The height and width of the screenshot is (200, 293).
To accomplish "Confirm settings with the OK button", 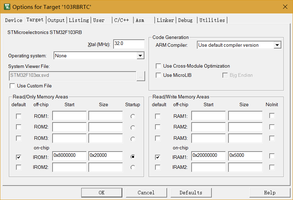I will tap(102, 193).
